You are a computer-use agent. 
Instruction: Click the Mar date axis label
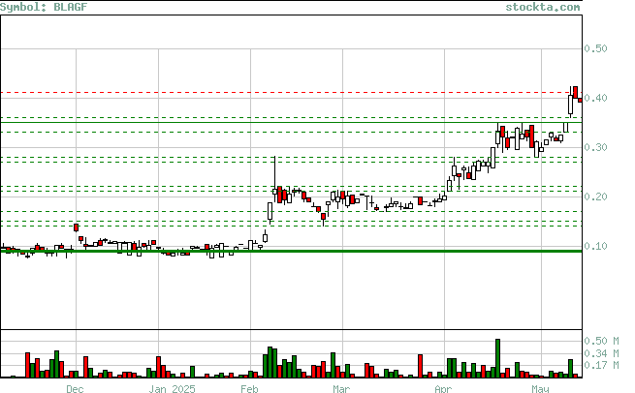(341, 388)
